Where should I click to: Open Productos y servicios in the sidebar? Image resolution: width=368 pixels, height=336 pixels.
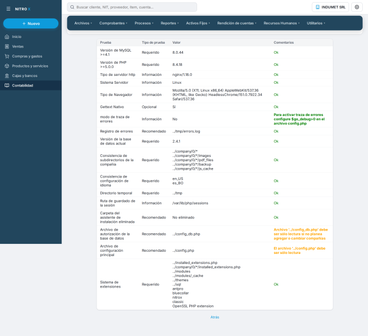pos(30,66)
